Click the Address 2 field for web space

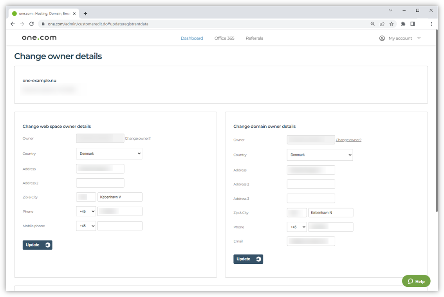[x=100, y=183]
